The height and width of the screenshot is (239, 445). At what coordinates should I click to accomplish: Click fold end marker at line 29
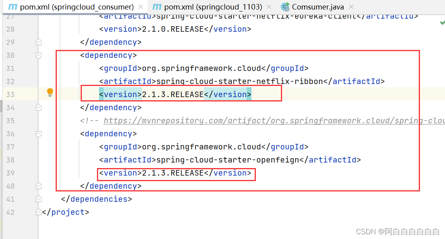(39, 42)
